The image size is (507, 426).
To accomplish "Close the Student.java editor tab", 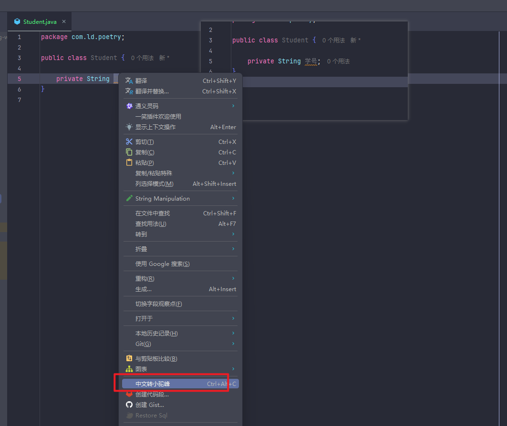I will [x=64, y=21].
